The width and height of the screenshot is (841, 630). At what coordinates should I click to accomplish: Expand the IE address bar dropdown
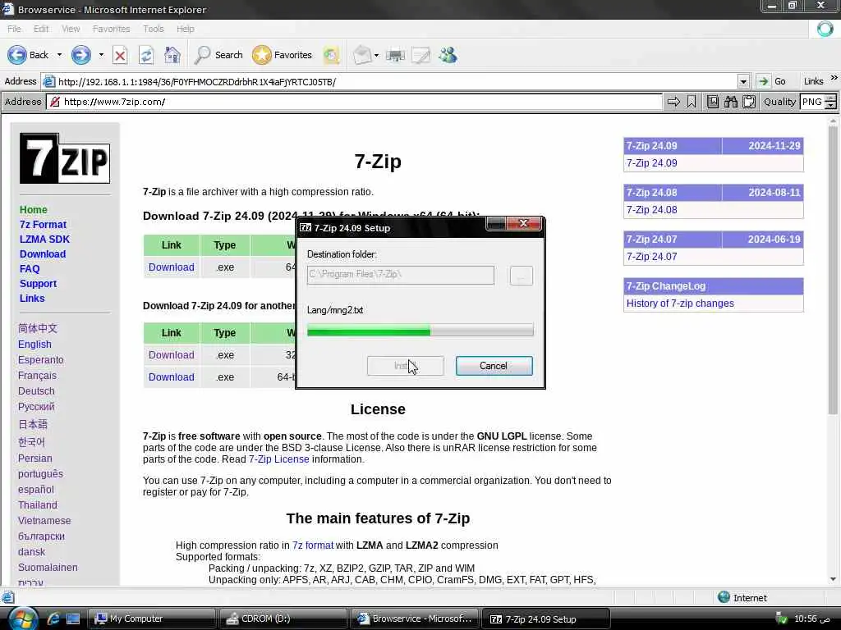click(x=742, y=82)
